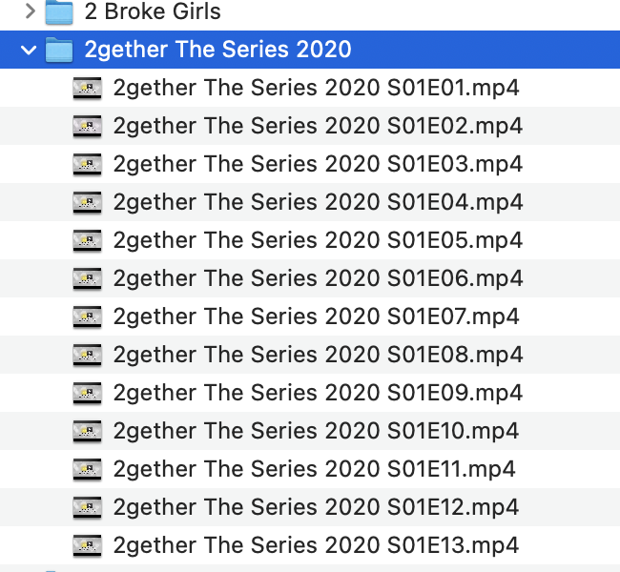Click the video icon of S01E03.mp4

click(x=88, y=164)
